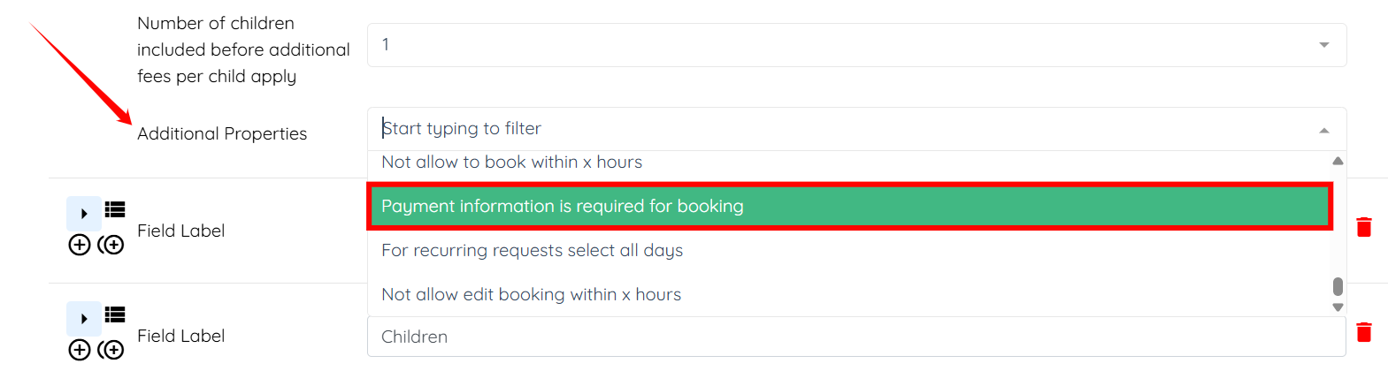The height and width of the screenshot is (371, 1388).
Task: Open the number of children dropdown
Action: click(x=856, y=45)
